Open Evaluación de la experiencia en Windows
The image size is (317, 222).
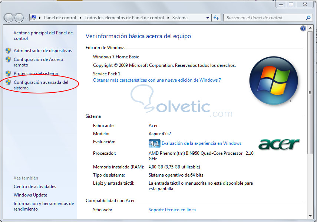[x=201, y=143]
